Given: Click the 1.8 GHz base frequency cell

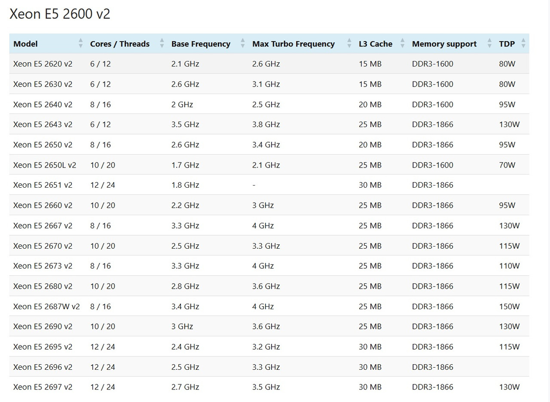Looking at the screenshot, I should pos(185,185).
